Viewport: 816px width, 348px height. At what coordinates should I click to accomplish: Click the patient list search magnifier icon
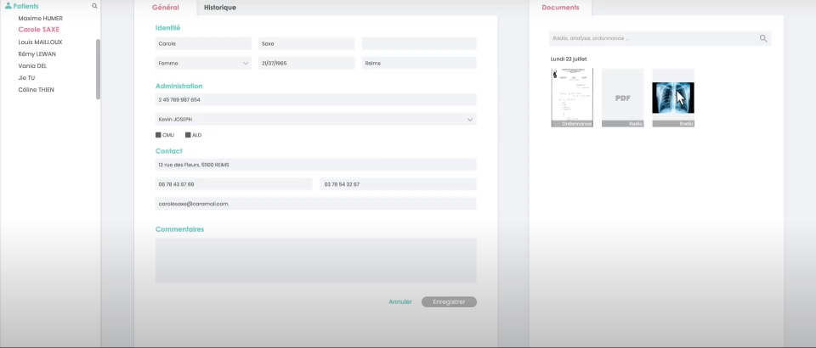point(94,6)
